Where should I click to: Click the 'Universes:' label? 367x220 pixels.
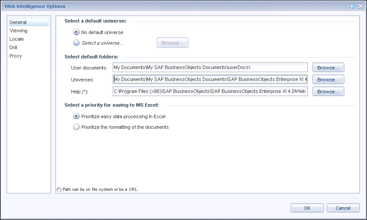83,80
